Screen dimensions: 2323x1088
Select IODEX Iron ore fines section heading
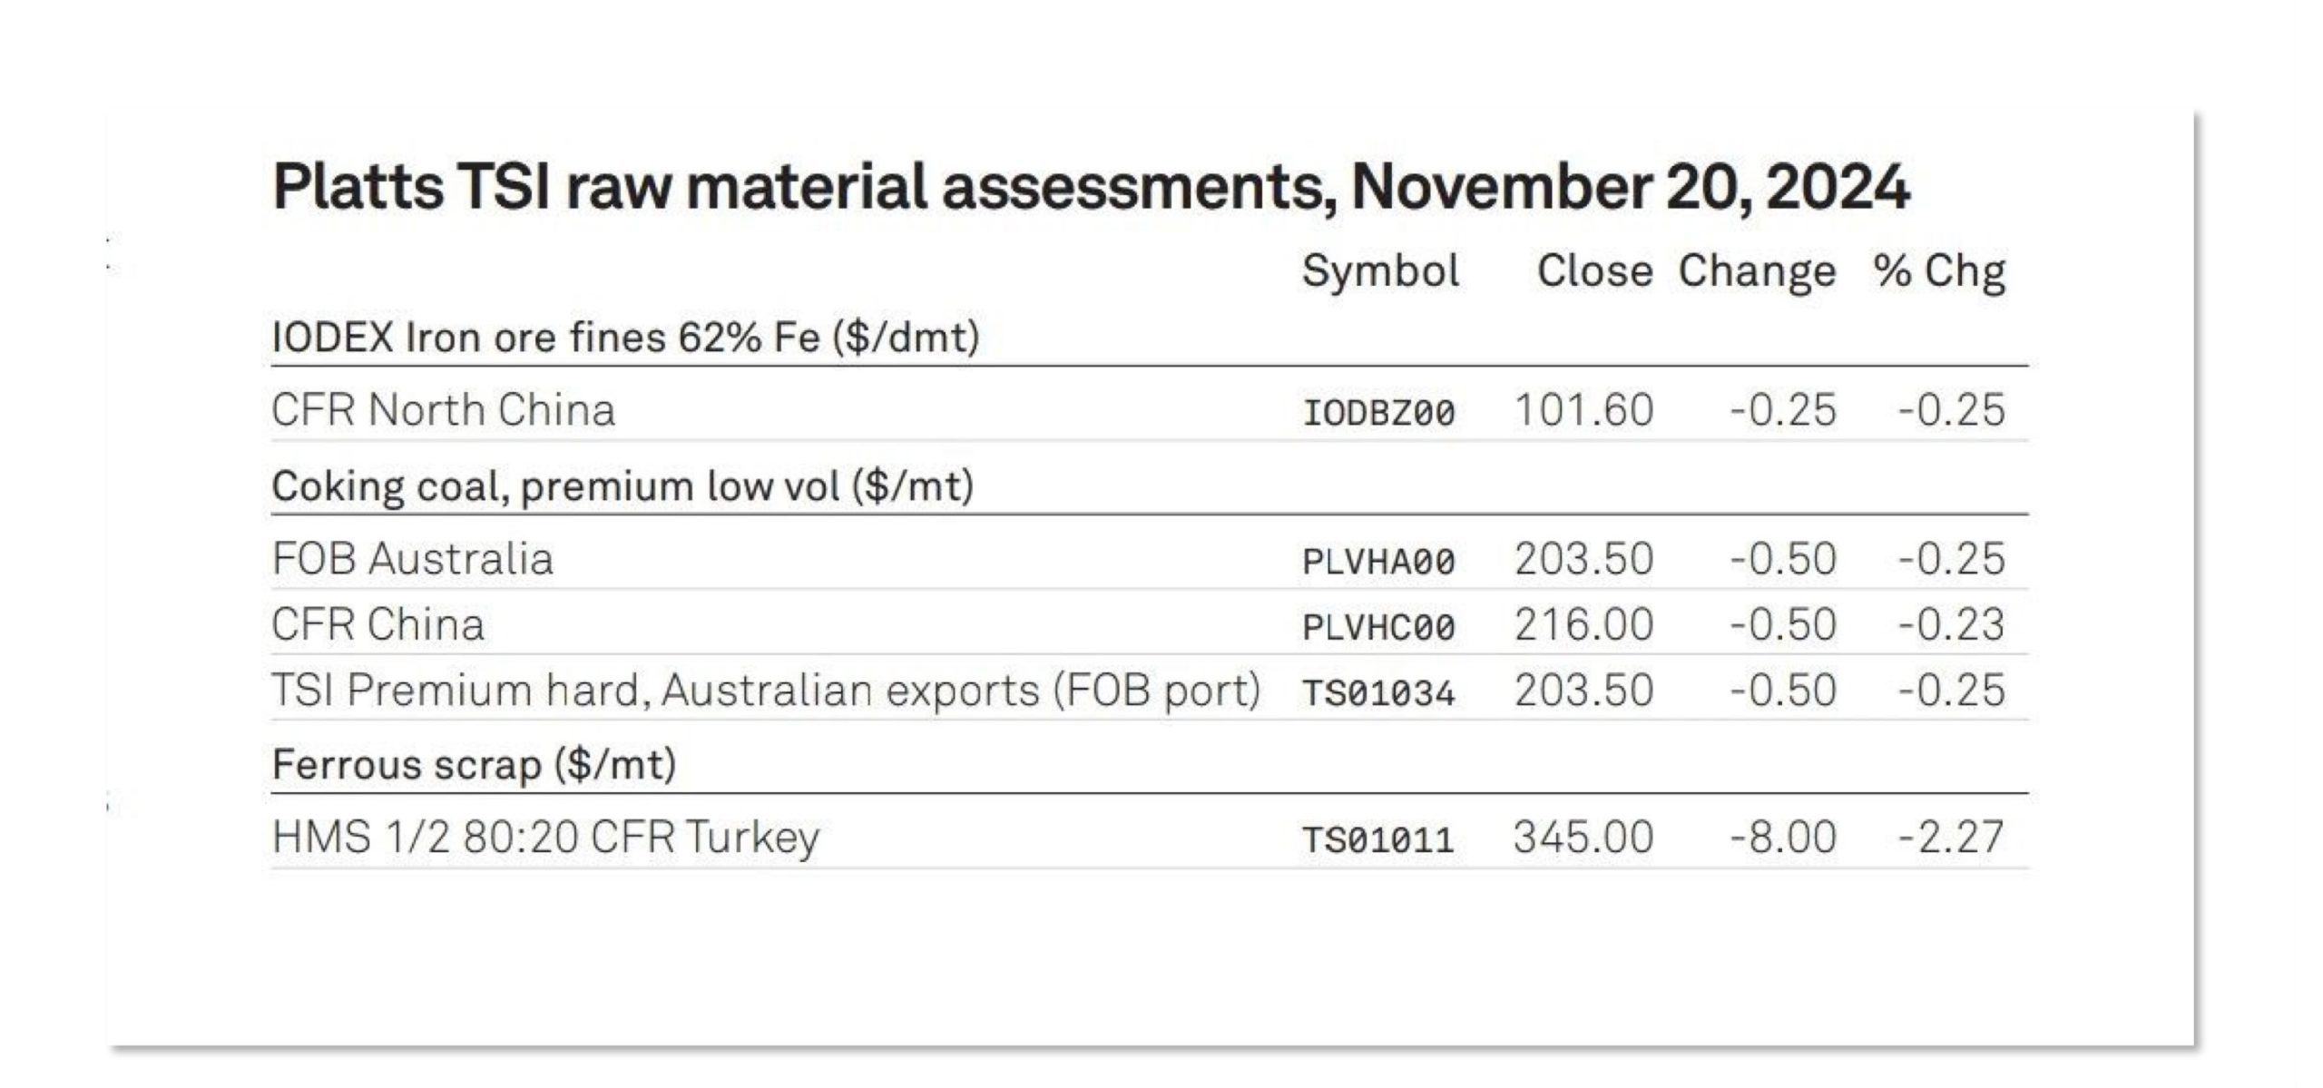click(626, 338)
